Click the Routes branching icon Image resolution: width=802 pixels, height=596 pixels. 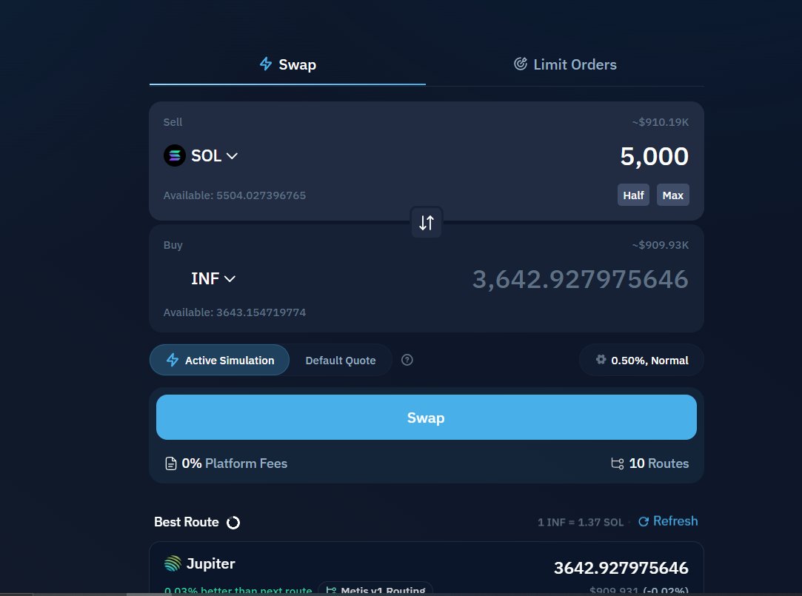tap(617, 463)
